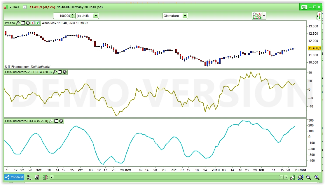Click the dic label on time axis
325x185 pixels.
click(174, 170)
